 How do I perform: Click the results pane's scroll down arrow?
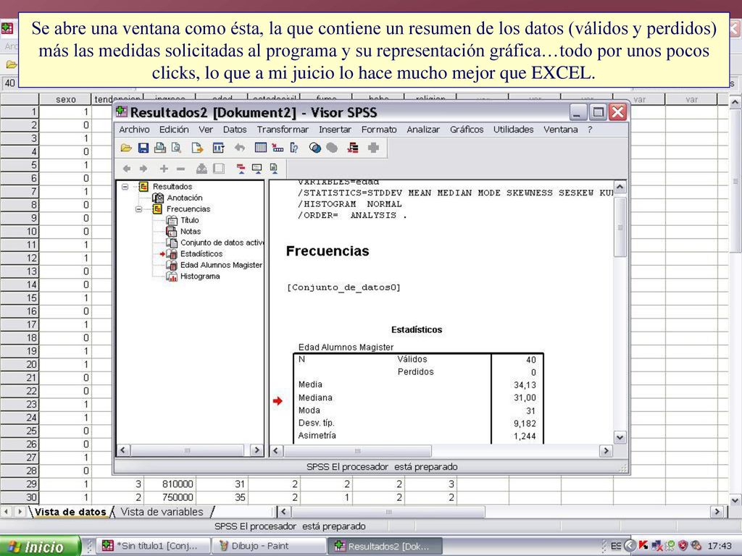pos(620,438)
